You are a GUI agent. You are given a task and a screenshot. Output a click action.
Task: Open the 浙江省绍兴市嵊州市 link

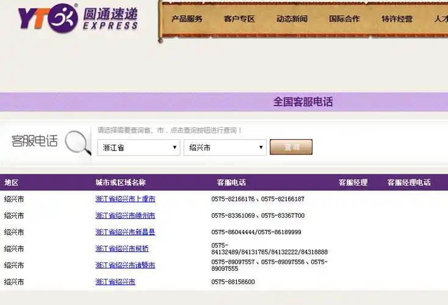pyautogui.click(x=126, y=215)
